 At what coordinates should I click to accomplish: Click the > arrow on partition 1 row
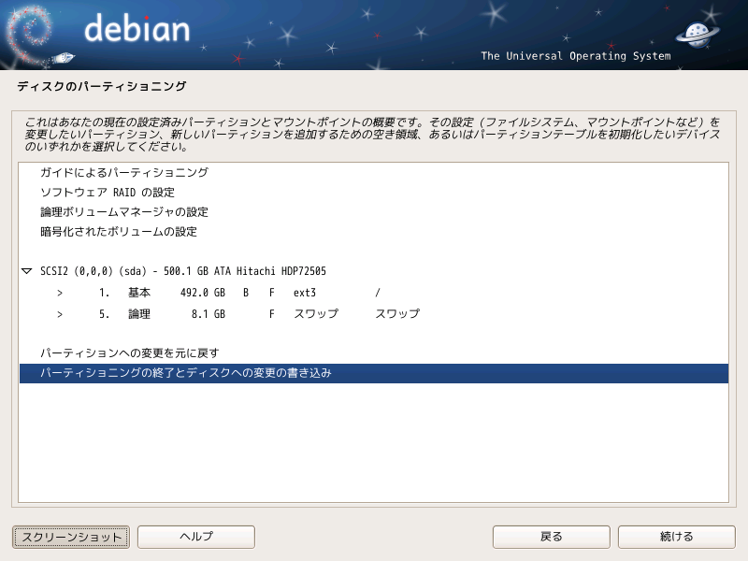tap(60, 293)
